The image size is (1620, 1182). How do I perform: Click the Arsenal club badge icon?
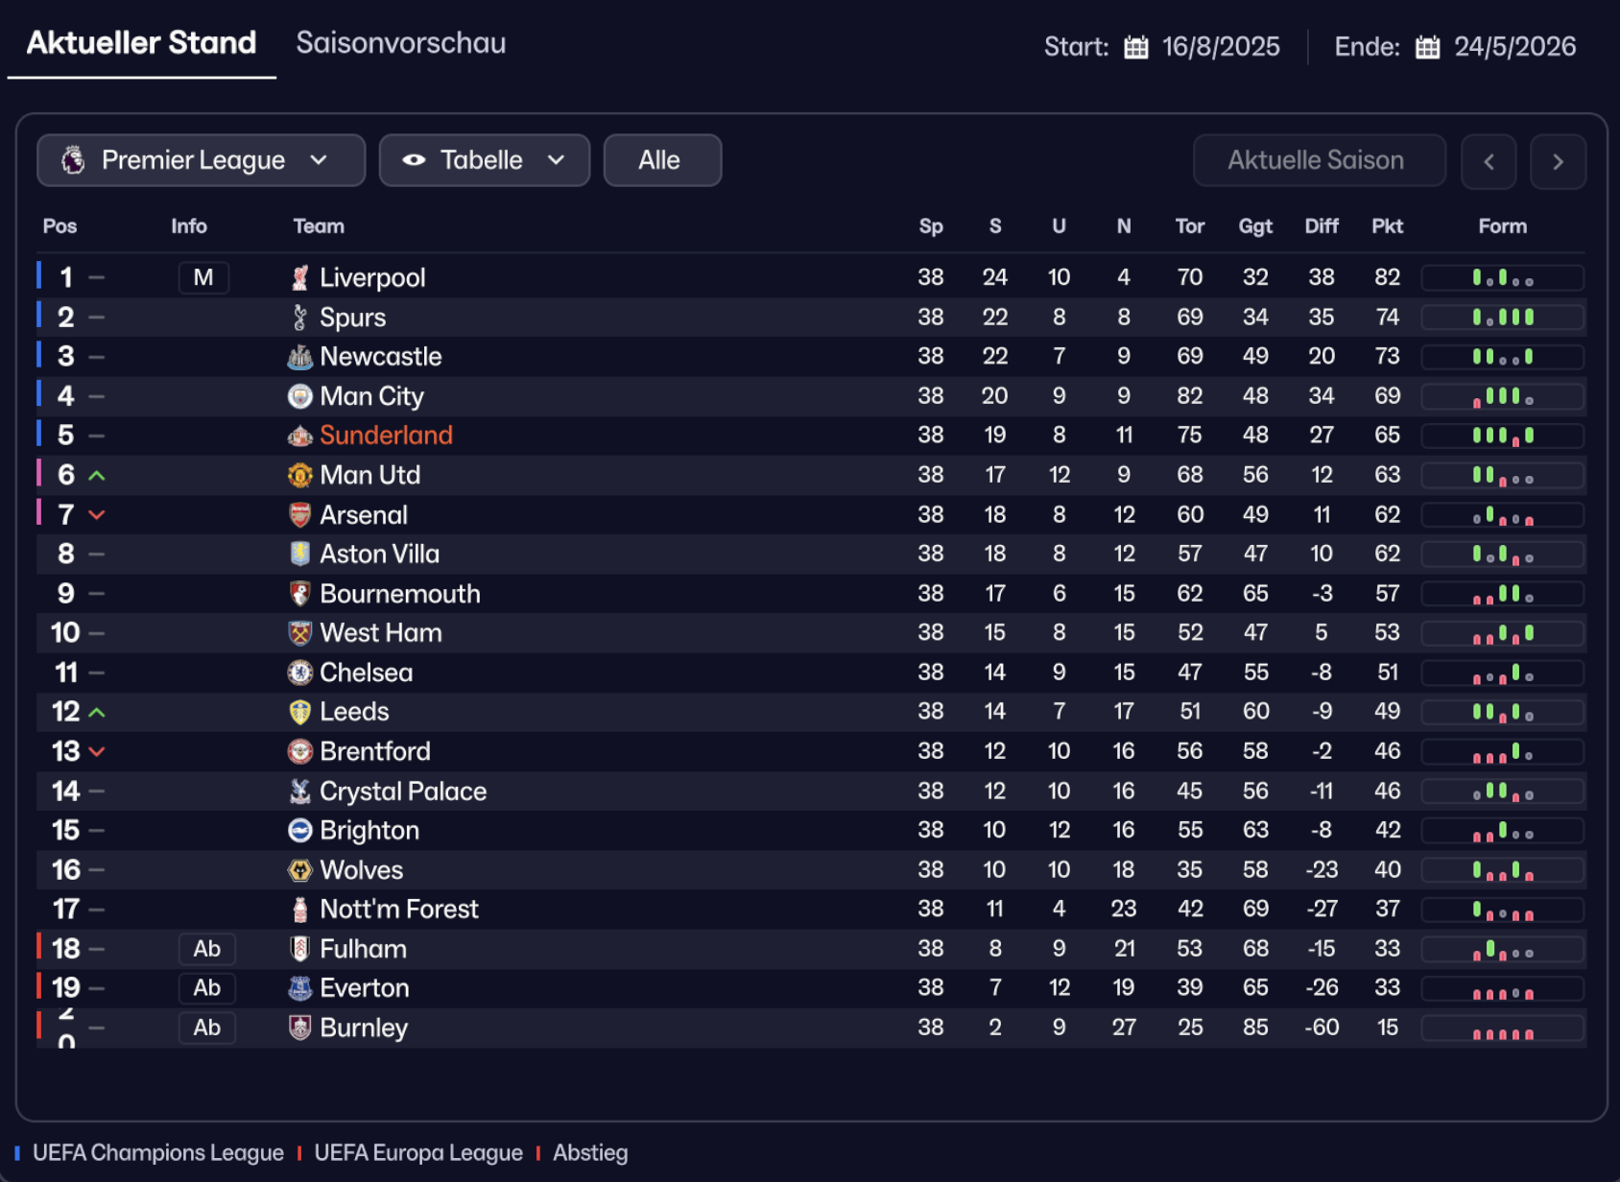300,515
